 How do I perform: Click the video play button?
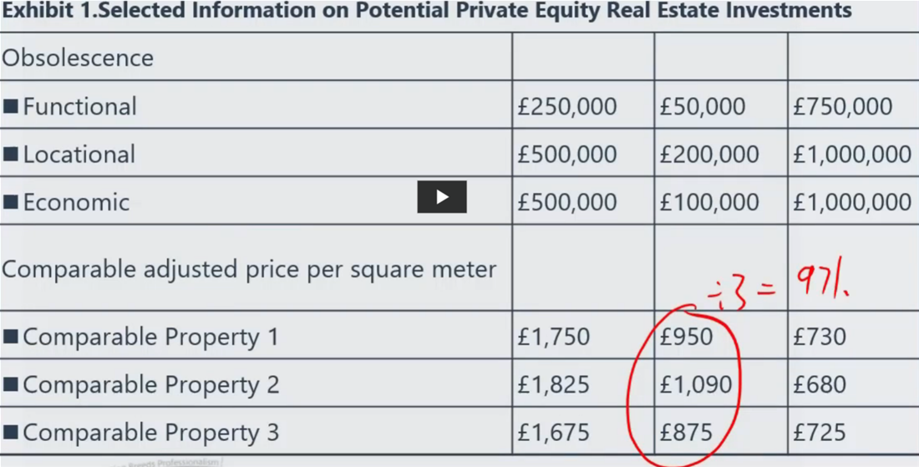pos(442,197)
